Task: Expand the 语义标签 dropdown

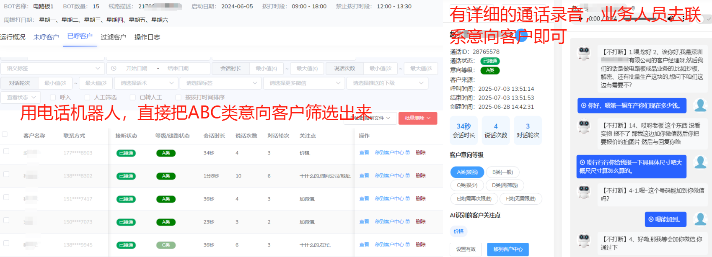Action: tap(52, 68)
